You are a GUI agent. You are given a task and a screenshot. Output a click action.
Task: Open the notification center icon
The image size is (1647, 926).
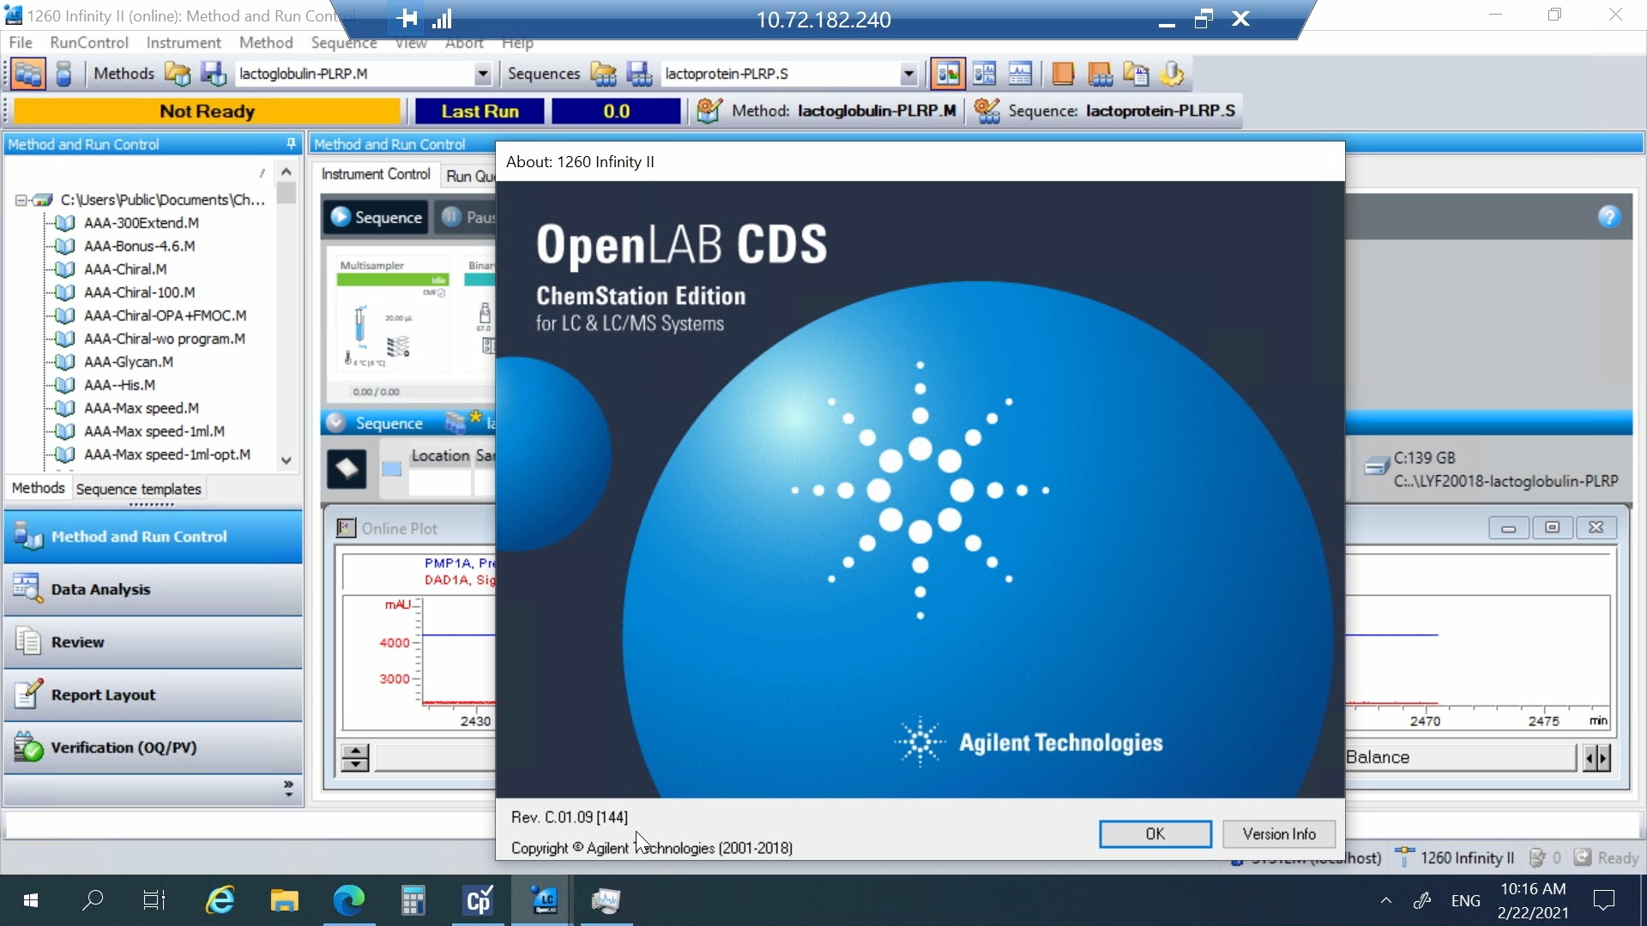tap(1603, 900)
